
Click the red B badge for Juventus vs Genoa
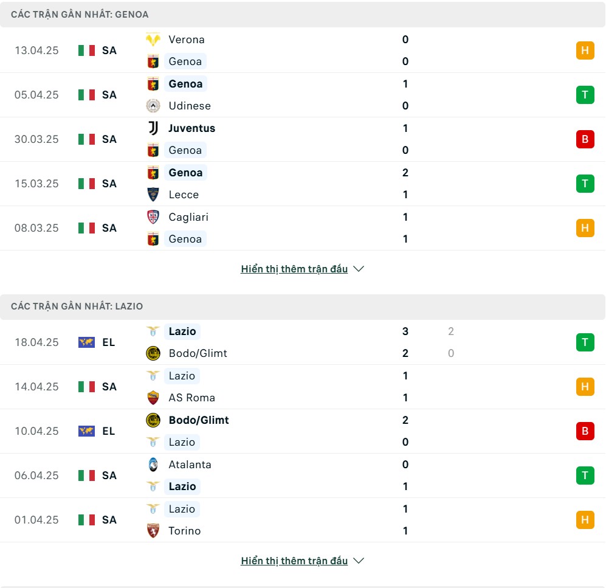point(585,139)
